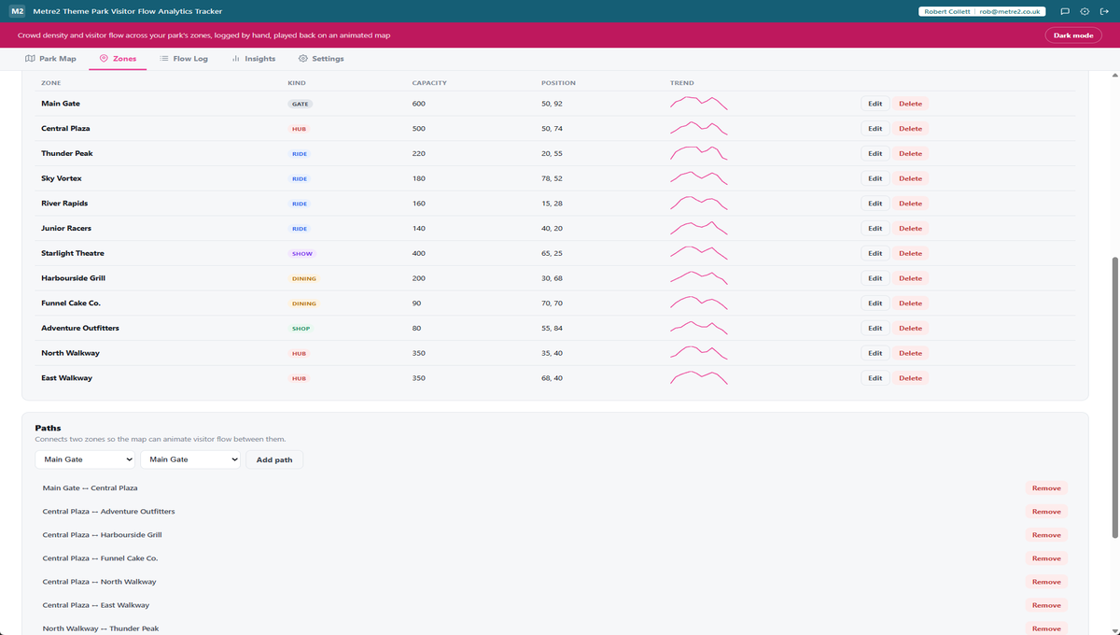Click the page vertical scrollbar thumb

tap(1115, 397)
